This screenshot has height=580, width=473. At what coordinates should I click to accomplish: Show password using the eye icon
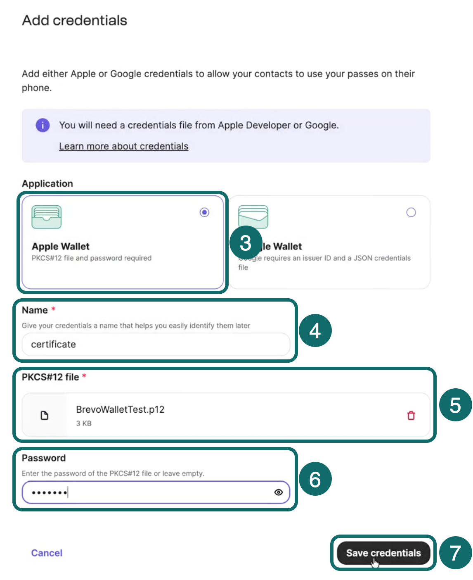point(279,492)
